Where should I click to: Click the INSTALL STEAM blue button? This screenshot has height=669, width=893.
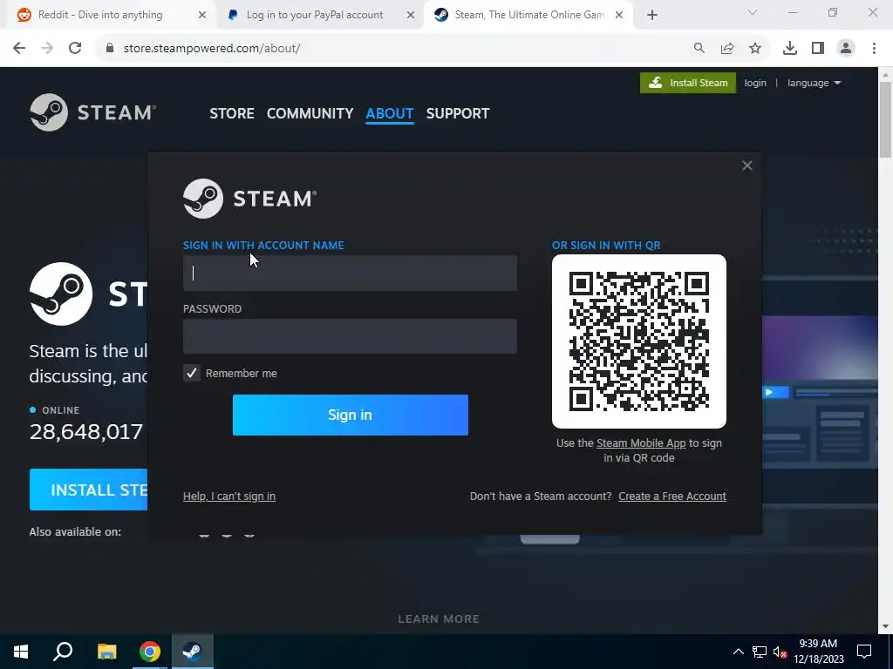[88, 490]
